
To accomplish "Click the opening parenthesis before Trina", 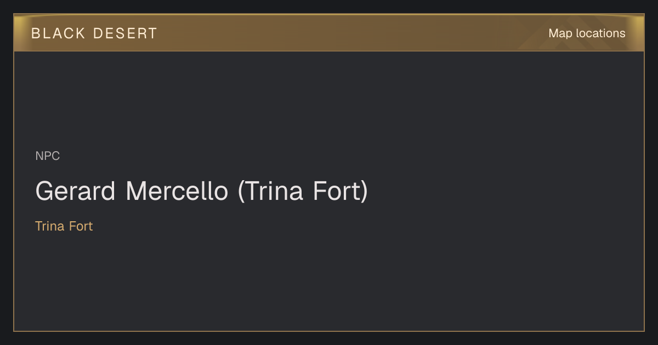I will tap(241, 192).
